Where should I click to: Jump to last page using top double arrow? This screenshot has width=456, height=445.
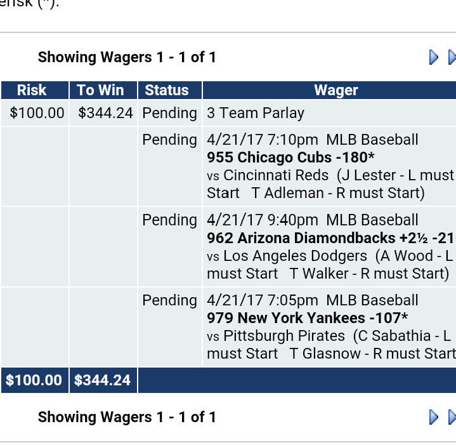tap(452, 57)
